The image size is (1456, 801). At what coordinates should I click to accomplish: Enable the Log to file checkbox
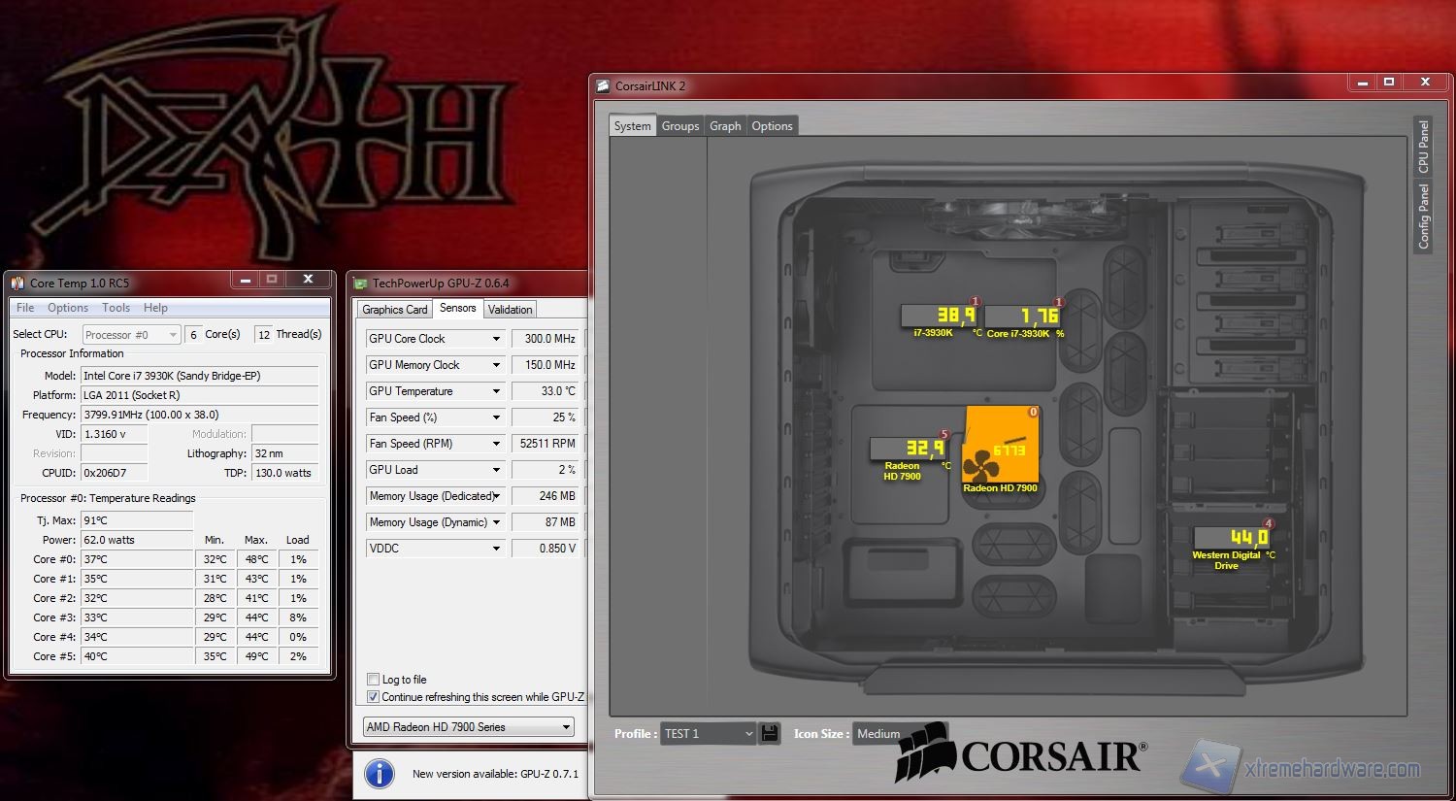point(374,680)
